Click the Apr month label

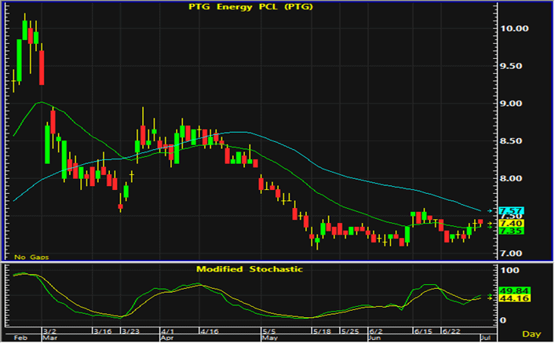[167, 338]
